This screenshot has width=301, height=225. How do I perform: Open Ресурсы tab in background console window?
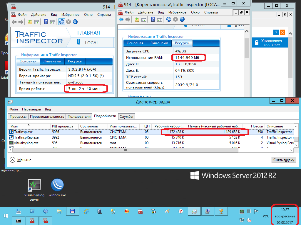pyautogui.click(x=75, y=61)
